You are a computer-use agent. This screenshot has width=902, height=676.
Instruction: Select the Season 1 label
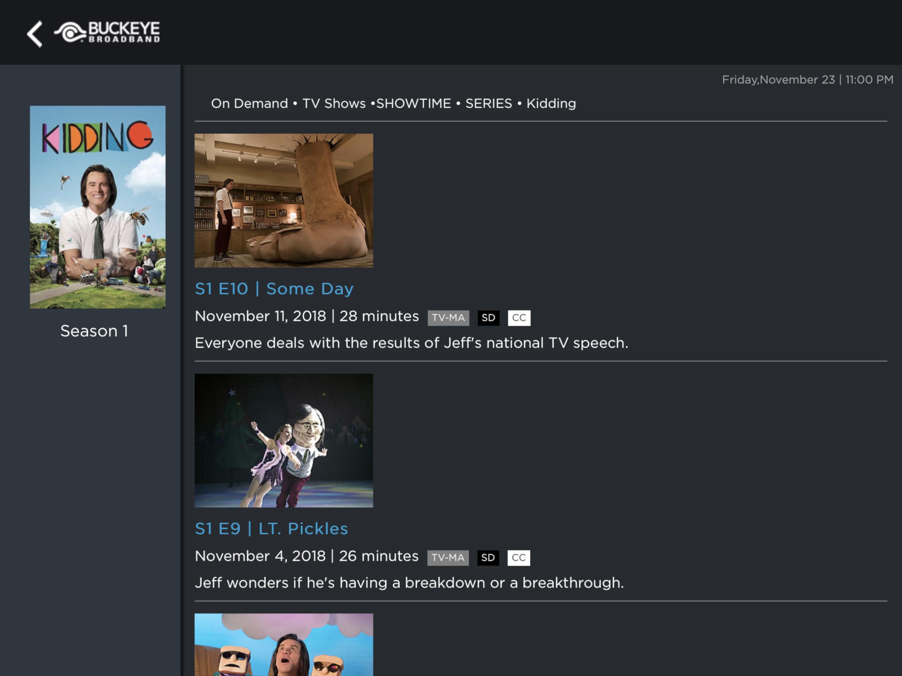click(x=94, y=331)
